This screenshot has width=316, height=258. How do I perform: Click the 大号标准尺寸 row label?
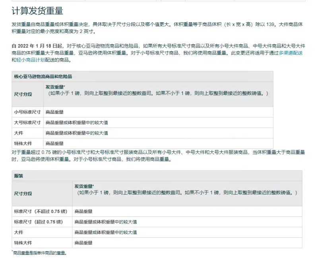[27, 123]
